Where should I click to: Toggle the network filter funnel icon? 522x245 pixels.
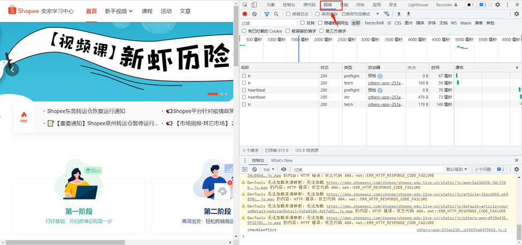[x=267, y=14]
